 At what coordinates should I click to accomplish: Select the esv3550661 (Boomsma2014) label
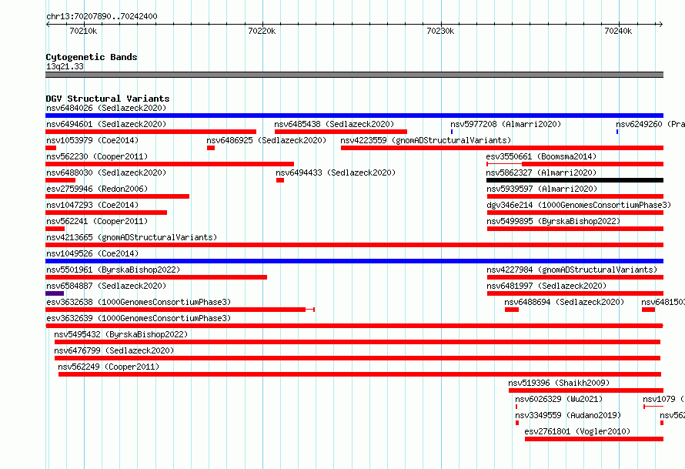[x=541, y=156]
